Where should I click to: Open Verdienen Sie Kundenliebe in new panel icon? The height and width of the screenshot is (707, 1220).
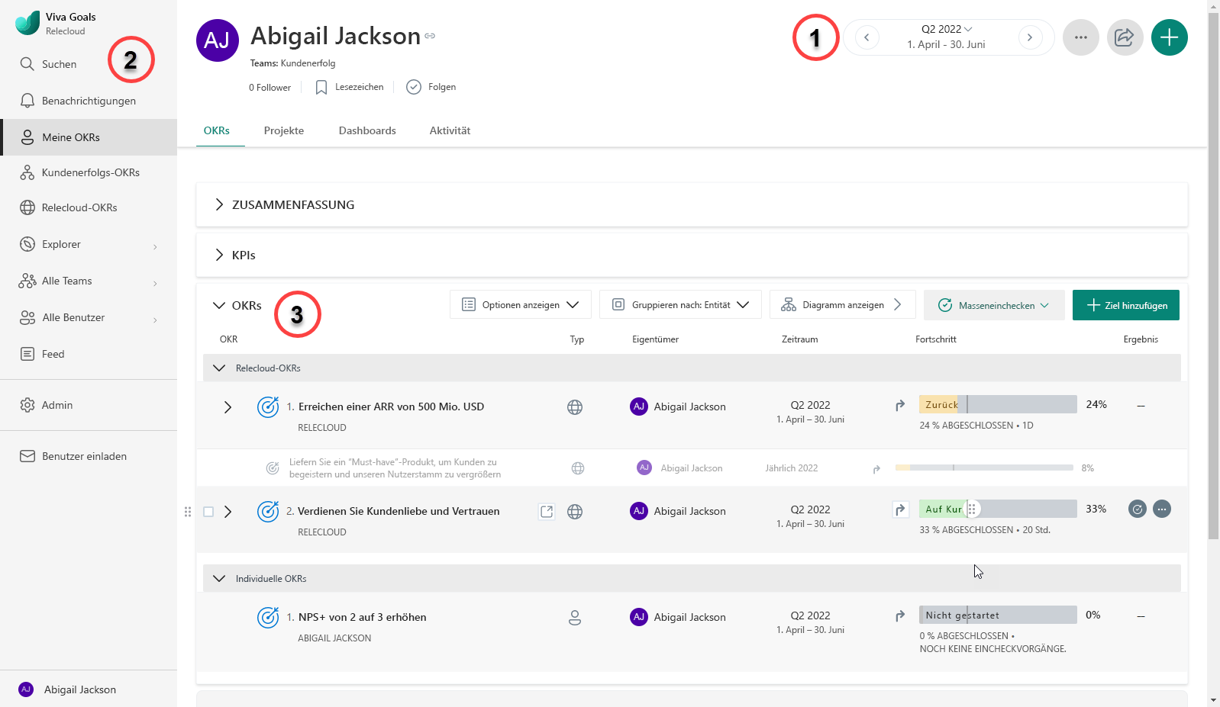tap(547, 512)
